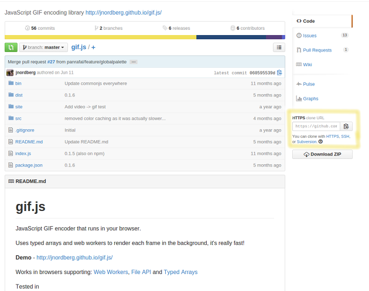Open the Web Workers link
Image resolution: width=369 pixels, height=291 pixels.
(111, 272)
